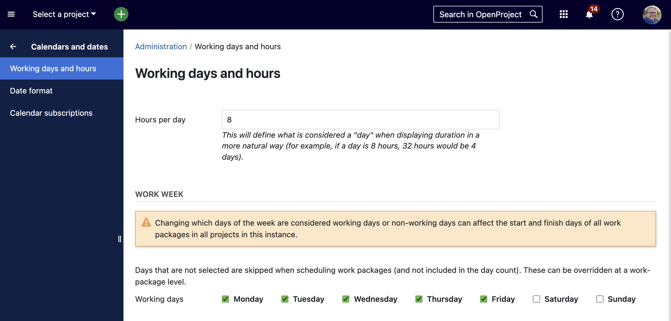Search in OpenProject search box

(488, 14)
